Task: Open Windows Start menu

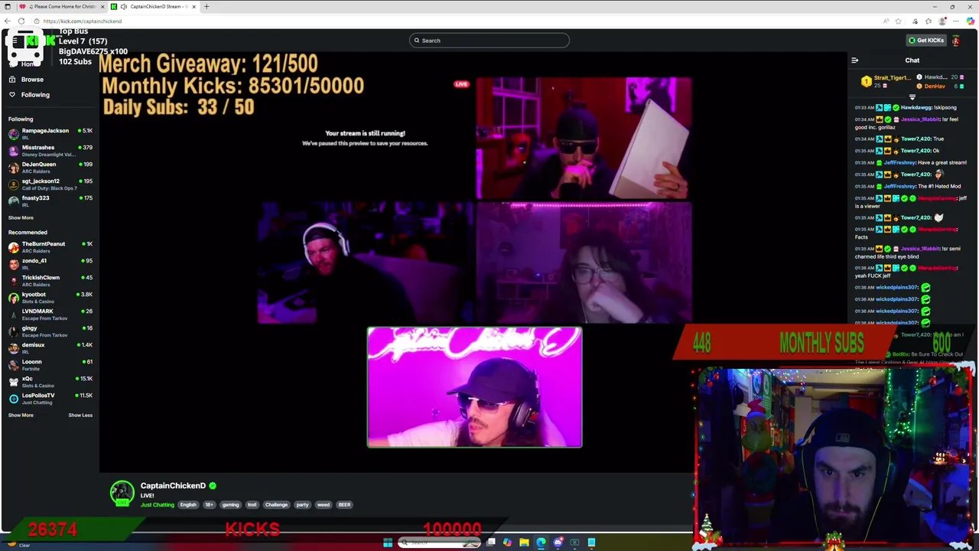Action: click(x=388, y=543)
